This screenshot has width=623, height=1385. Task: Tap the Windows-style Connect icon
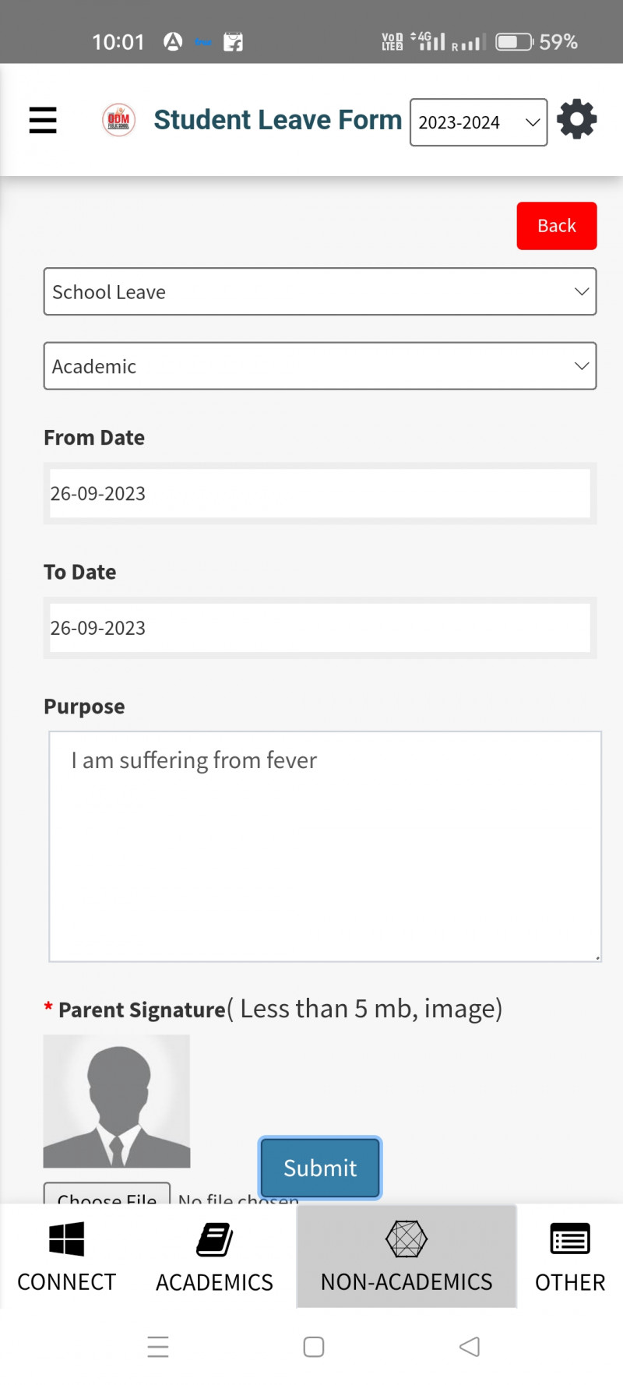pos(66,1239)
